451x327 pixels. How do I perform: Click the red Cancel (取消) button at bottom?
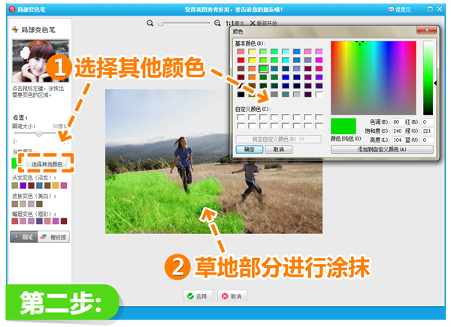point(232,296)
